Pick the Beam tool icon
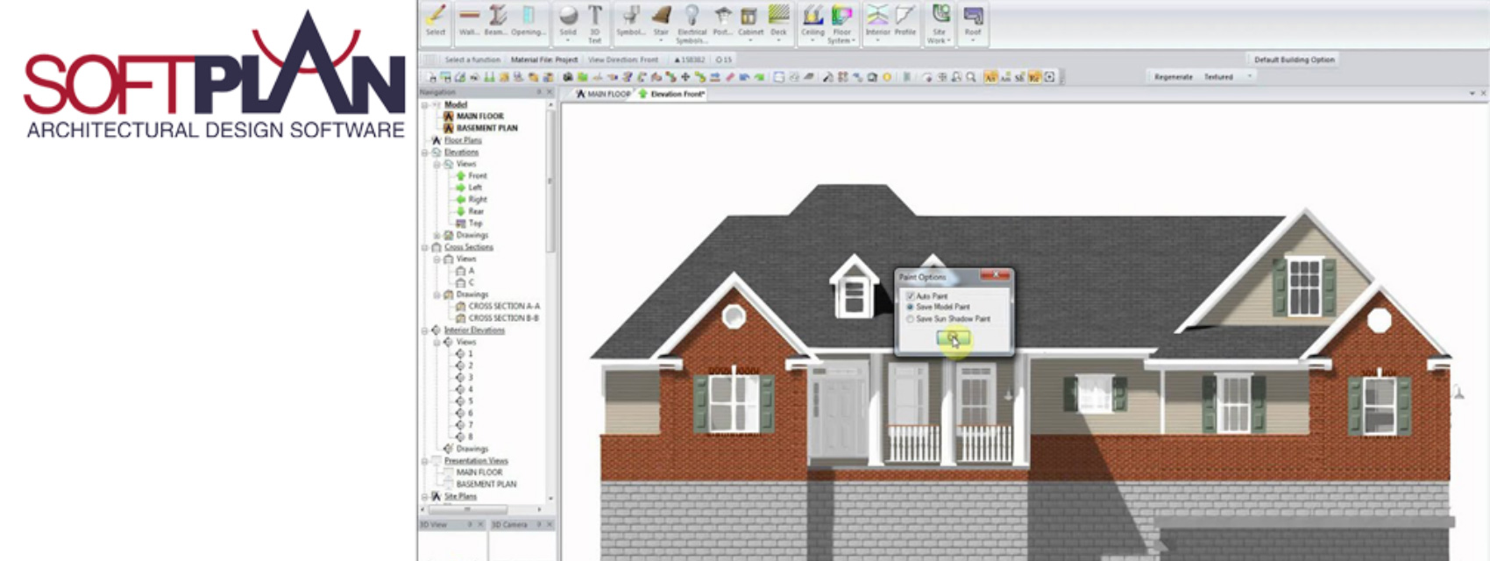The image size is (1490, 561). 497,20
